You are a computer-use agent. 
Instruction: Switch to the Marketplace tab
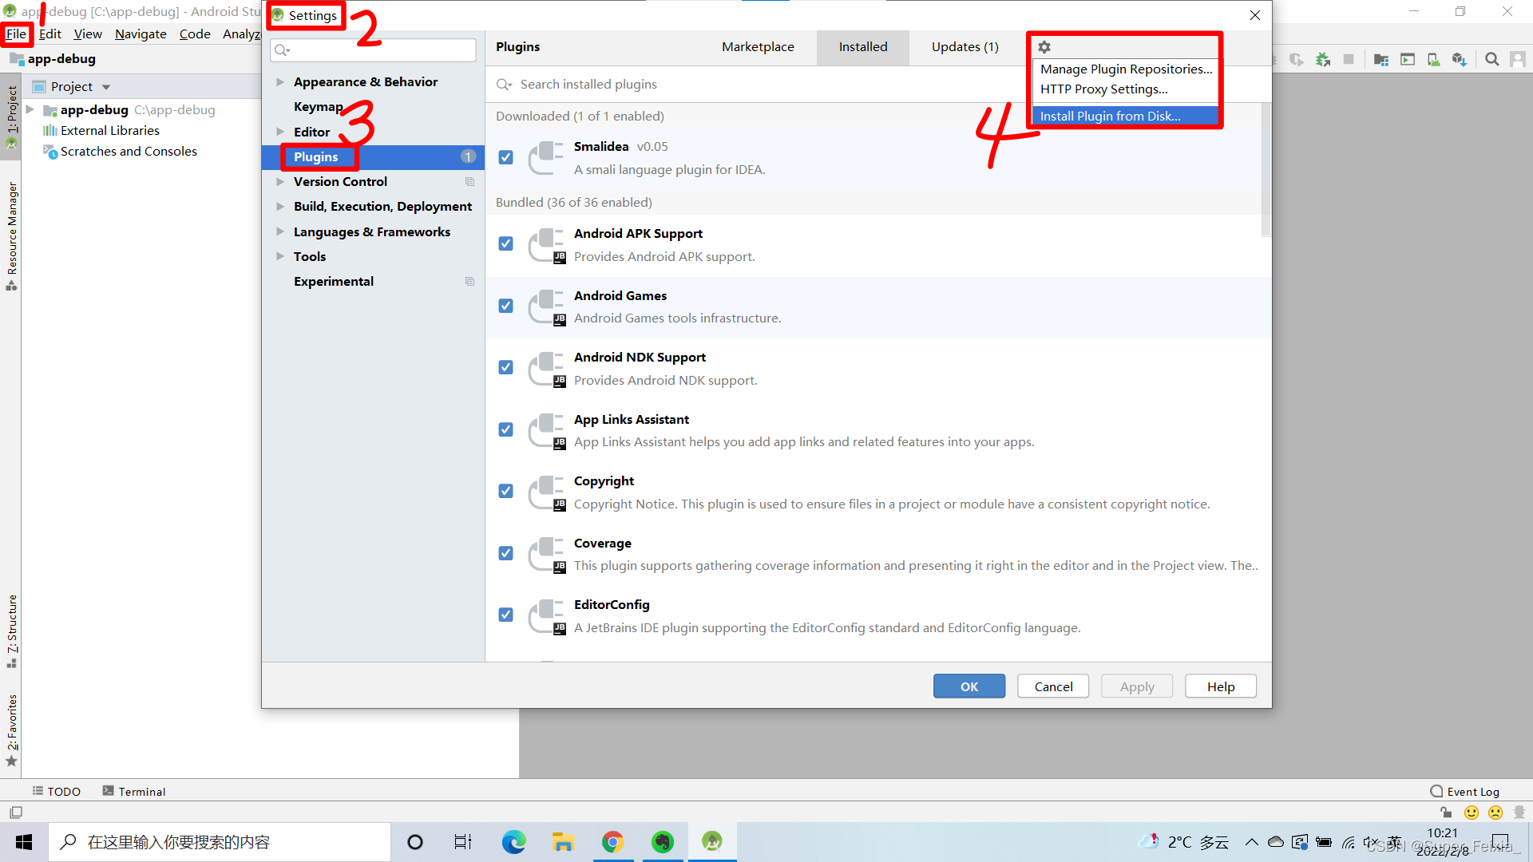coord(758,46)
